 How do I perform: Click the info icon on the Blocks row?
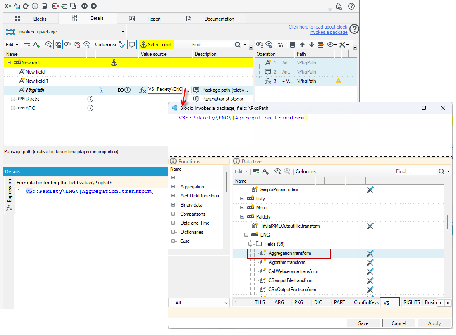[91, 99]
